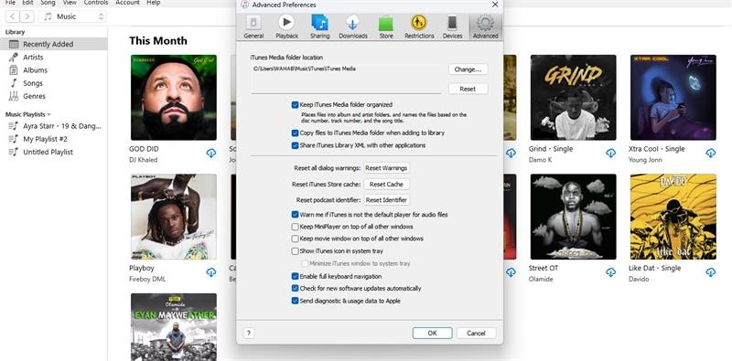Image resolution: width=732 pixels, height=361 pixels.
Task: Click the back navigation arrow
Action: (12, 16)
